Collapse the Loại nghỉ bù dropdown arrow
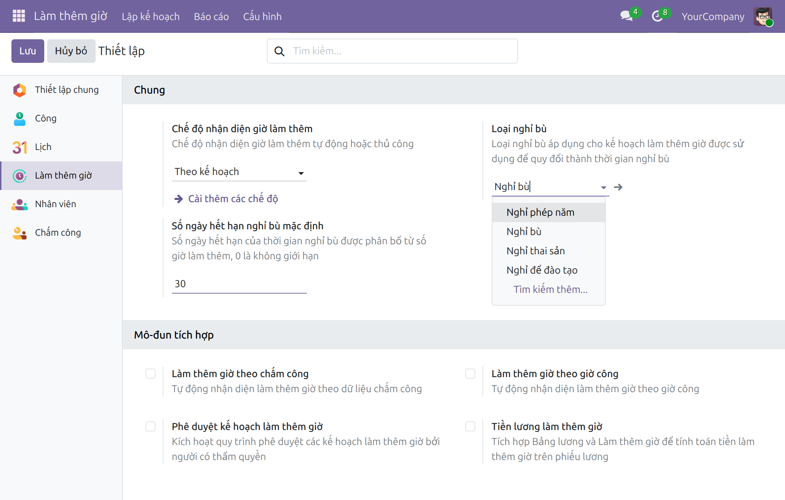This screenshot has height=500, width=785. (604, 187)
